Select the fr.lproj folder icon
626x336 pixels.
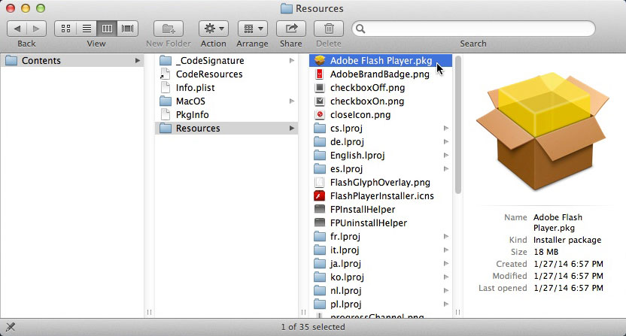click(x=319, y=237)
